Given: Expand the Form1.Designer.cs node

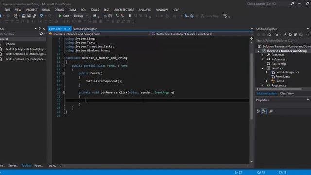Looking at the screenshot, I should [267, 72].
